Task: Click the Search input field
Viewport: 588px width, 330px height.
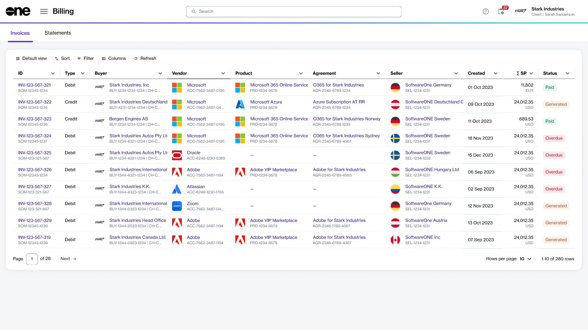Action: click(x=293, y=12)
